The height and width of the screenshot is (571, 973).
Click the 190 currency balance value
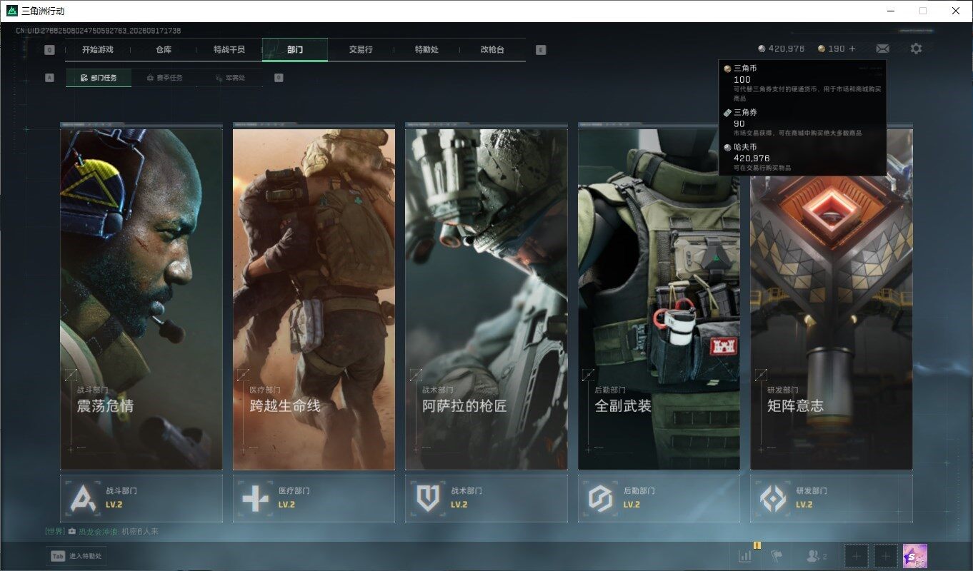tap(837, 49)
